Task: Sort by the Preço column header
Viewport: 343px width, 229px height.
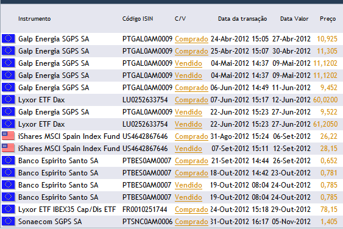Action: [328, 19]
